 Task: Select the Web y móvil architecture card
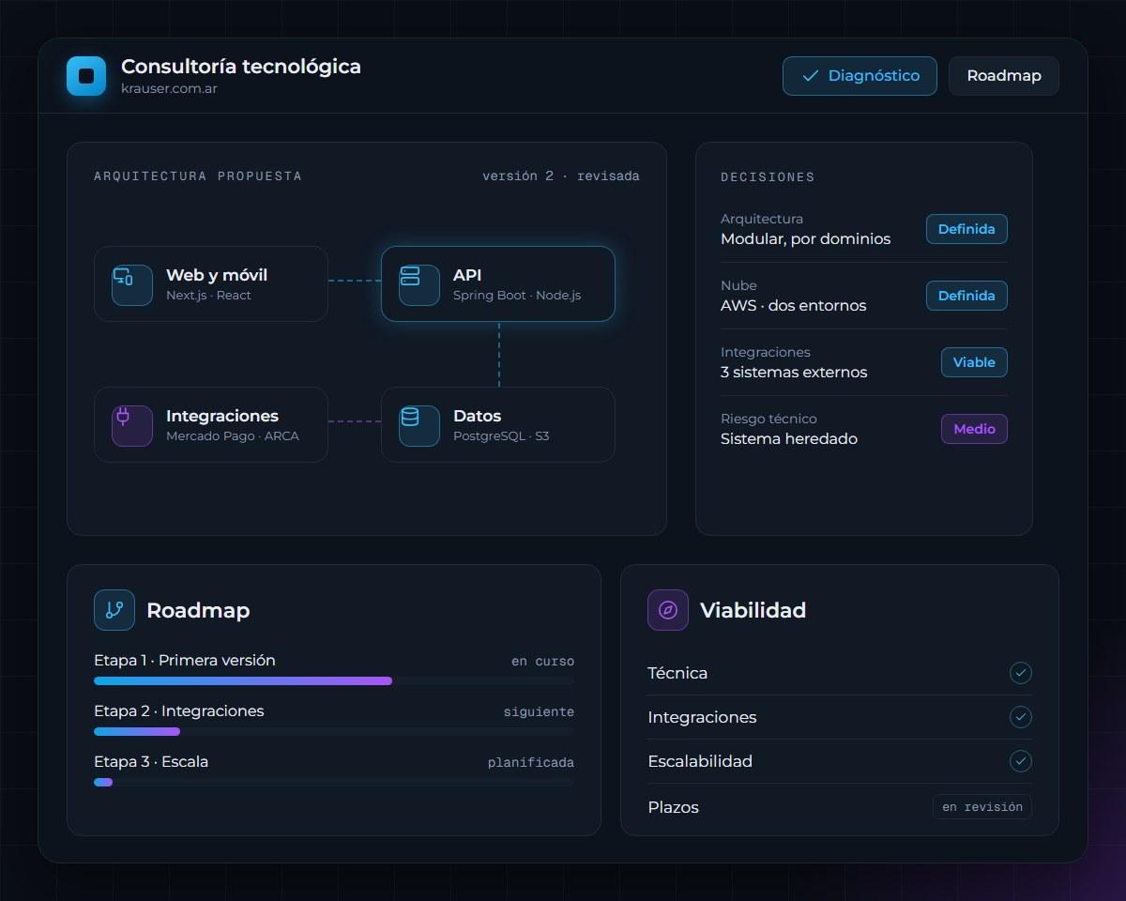(x=211, y=283)
